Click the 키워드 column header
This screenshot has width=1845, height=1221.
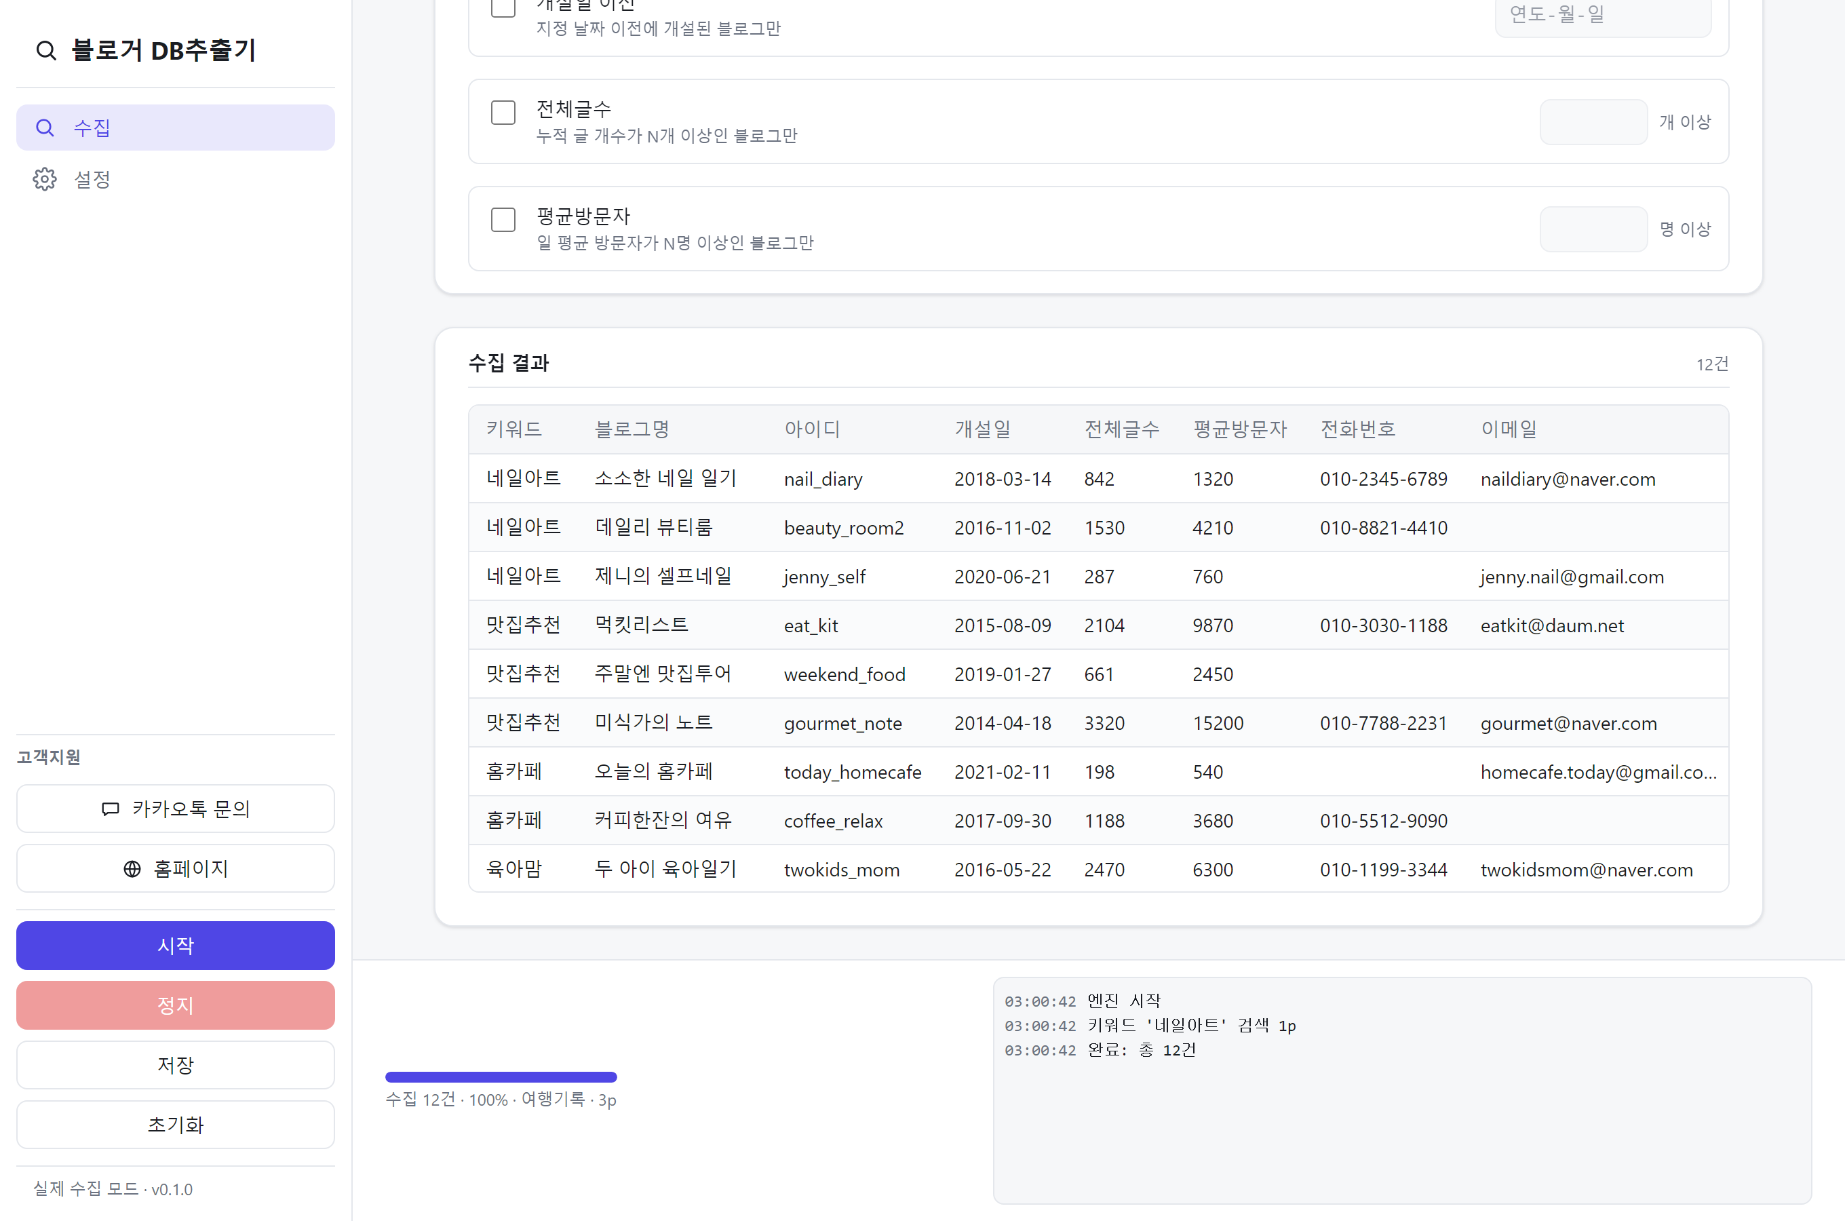pyautogui.click(x=513, y=429)
